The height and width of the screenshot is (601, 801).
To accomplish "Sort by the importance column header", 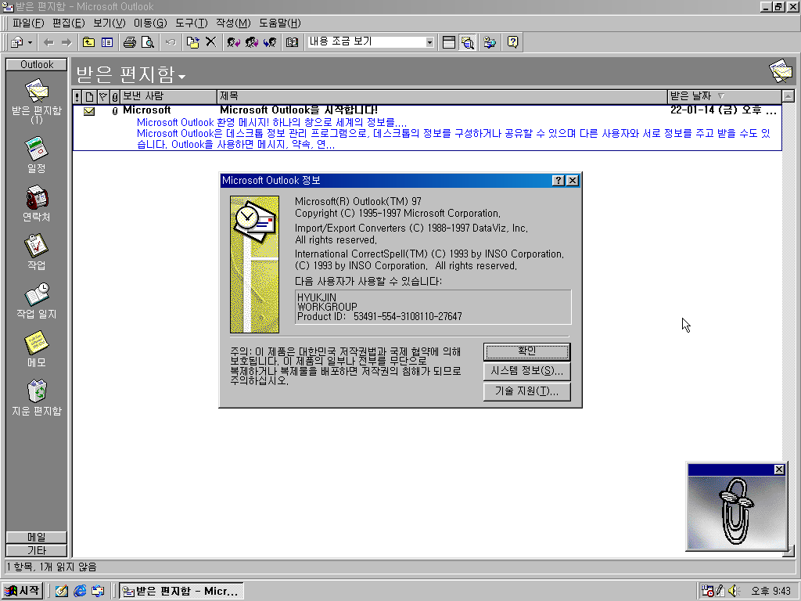I will point(77,96).
